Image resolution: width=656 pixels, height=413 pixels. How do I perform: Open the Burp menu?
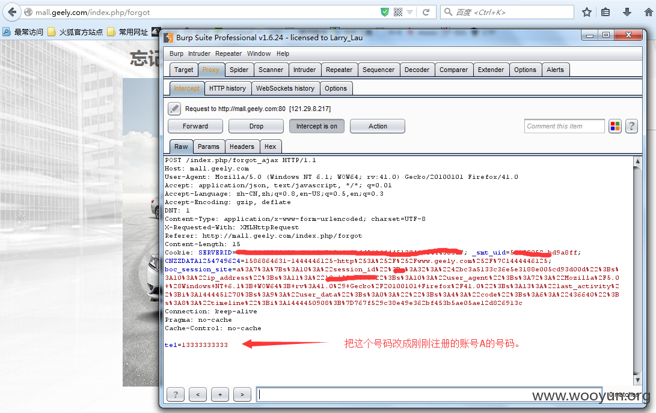[176, 53]
